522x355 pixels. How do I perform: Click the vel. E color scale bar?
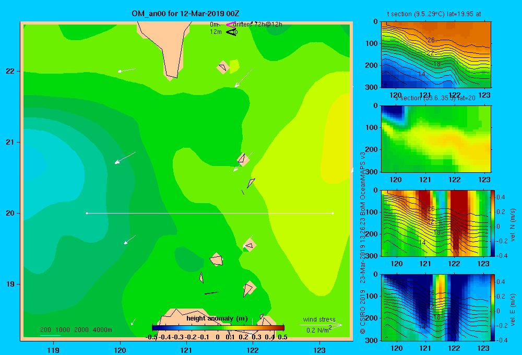[493, 307]
